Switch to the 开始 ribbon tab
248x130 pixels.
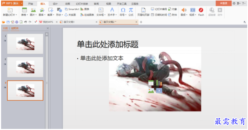coord(31,4)
